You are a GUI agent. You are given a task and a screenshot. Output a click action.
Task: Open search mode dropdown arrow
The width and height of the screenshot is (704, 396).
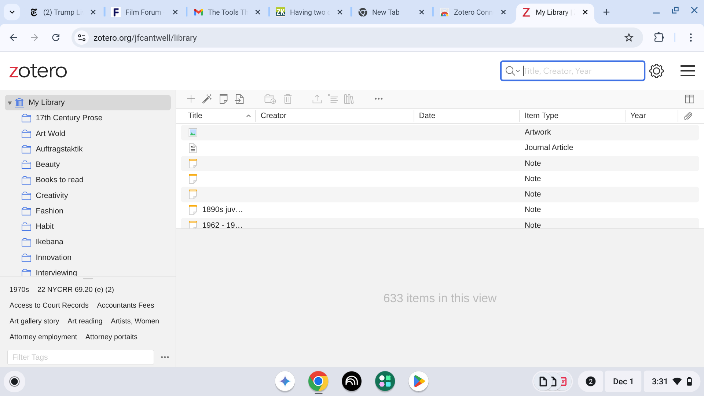click(x=518, y=71)
